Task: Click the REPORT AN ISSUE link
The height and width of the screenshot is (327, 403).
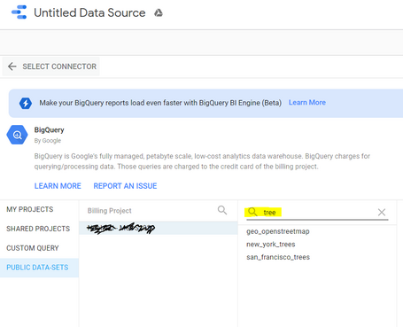Action: pos(125,186)
